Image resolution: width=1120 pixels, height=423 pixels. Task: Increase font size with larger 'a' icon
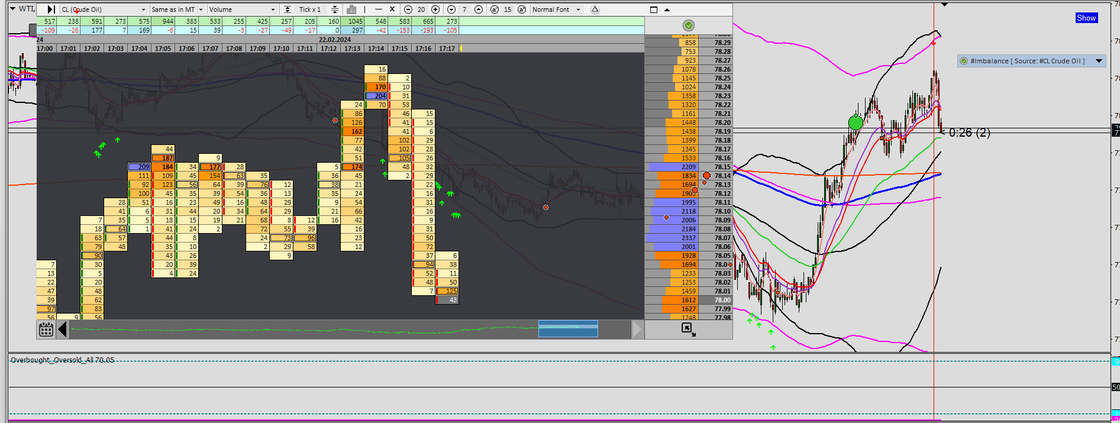pos(522,9)
